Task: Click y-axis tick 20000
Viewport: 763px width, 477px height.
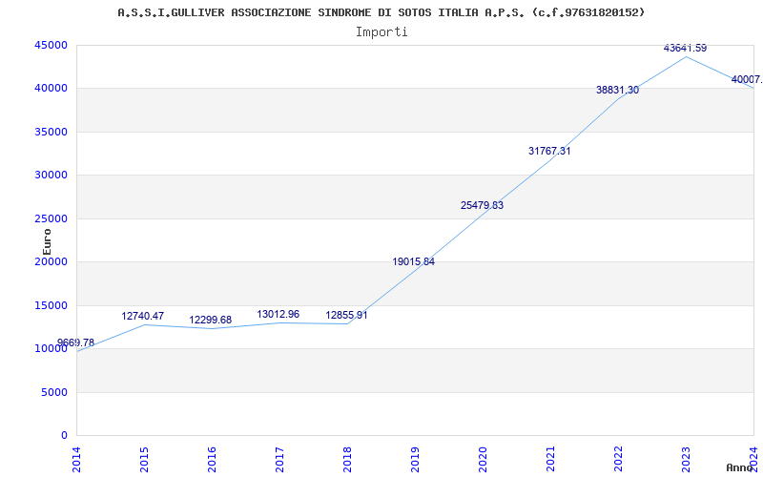Action: point(51,261)
